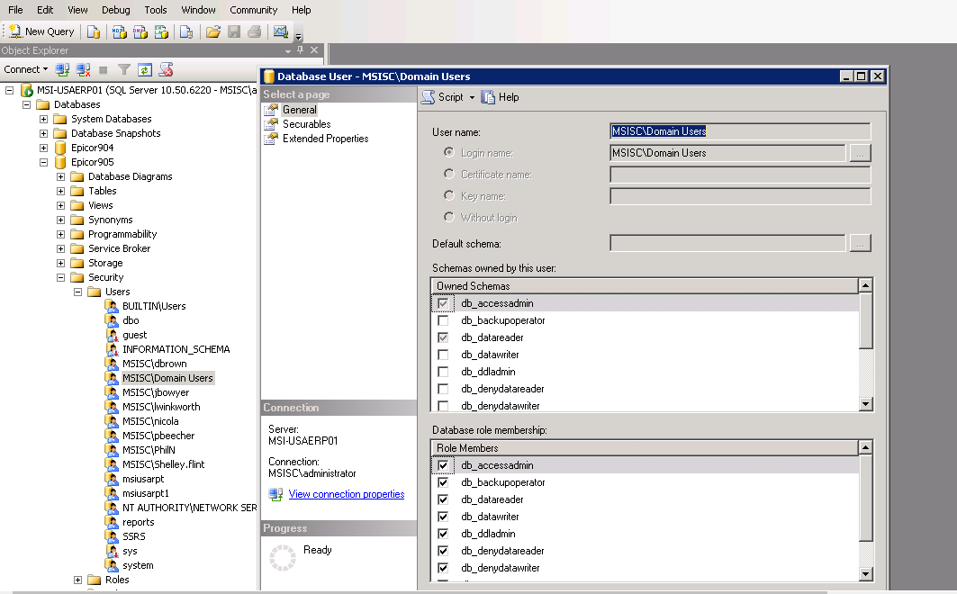The image size is (957, 594).
Task: Select the dbo user in Users
Action: pyautogui.click(x=131, y=320)
